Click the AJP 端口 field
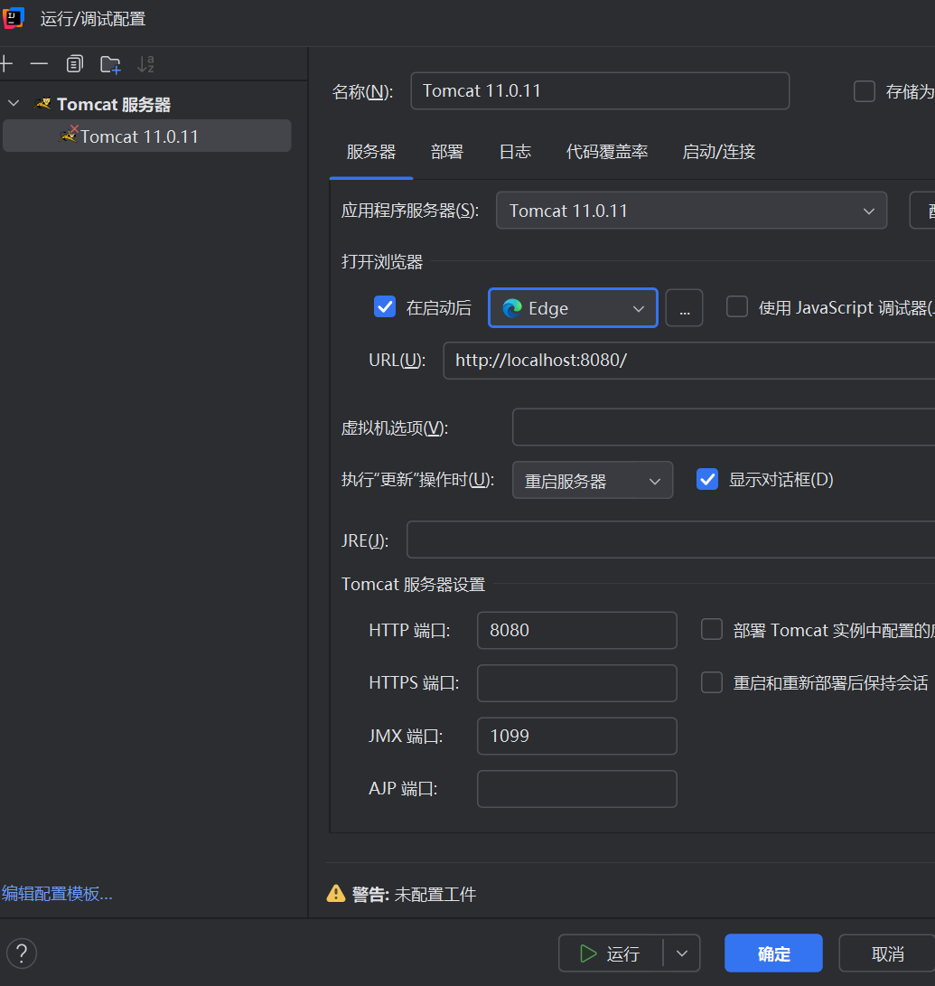 coord(577,789)
